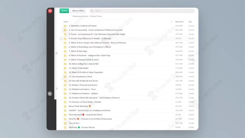Click folder icon of ChatGPT - Scrivere Copy row
This screenshot has width=245, height=138.
point(65,110)
